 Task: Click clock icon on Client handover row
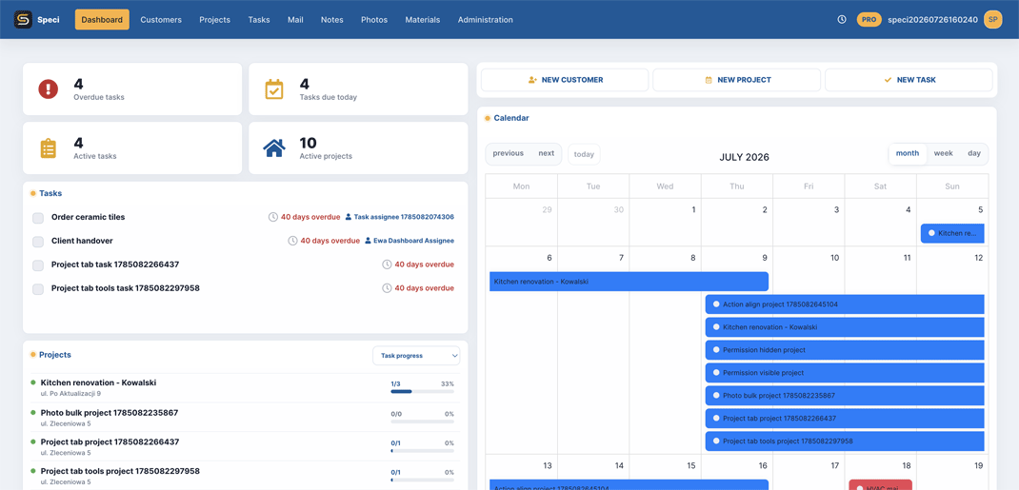point(293,240)
